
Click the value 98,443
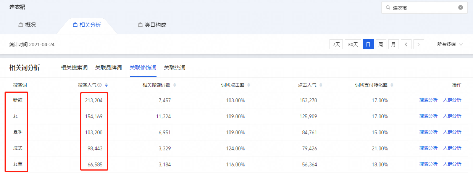tap(95, 148)
